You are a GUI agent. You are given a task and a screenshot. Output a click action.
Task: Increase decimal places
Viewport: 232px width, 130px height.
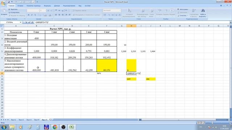[x=116, y=15]
